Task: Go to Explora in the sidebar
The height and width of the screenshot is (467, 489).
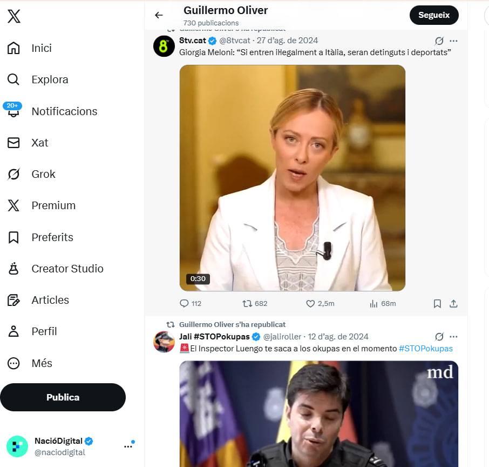Action: (50, 79)
